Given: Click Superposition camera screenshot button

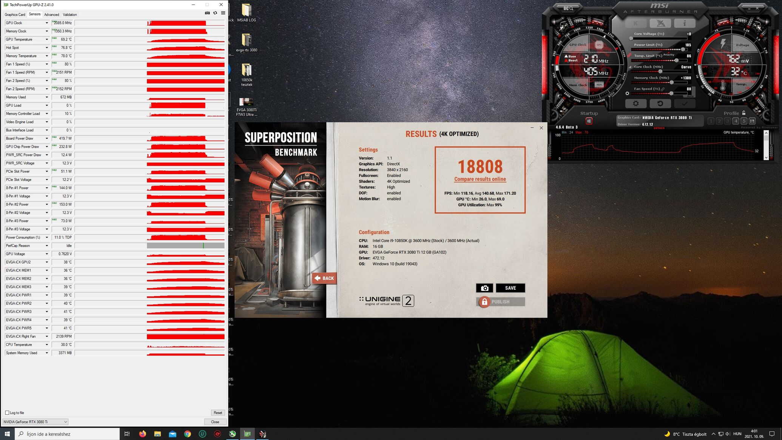Looking at the screenshot, I should (484, 288).
